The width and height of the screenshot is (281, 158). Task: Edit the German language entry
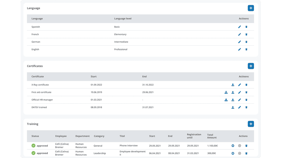tap(240, 42)
